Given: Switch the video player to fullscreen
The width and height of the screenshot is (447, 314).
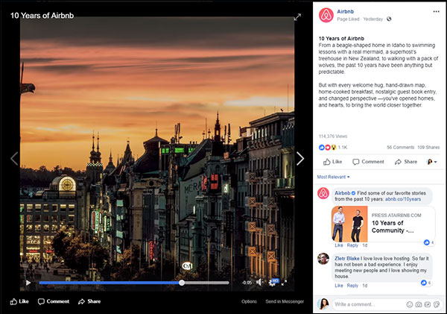Looking at the screenshot, I should click(285, 283).
